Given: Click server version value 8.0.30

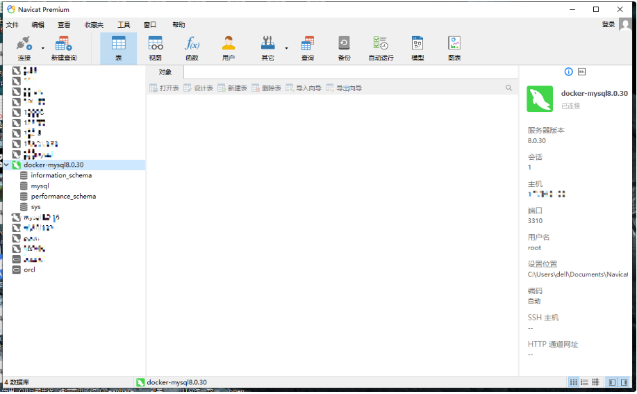Looking at the screenshot, I should point(537,141).
